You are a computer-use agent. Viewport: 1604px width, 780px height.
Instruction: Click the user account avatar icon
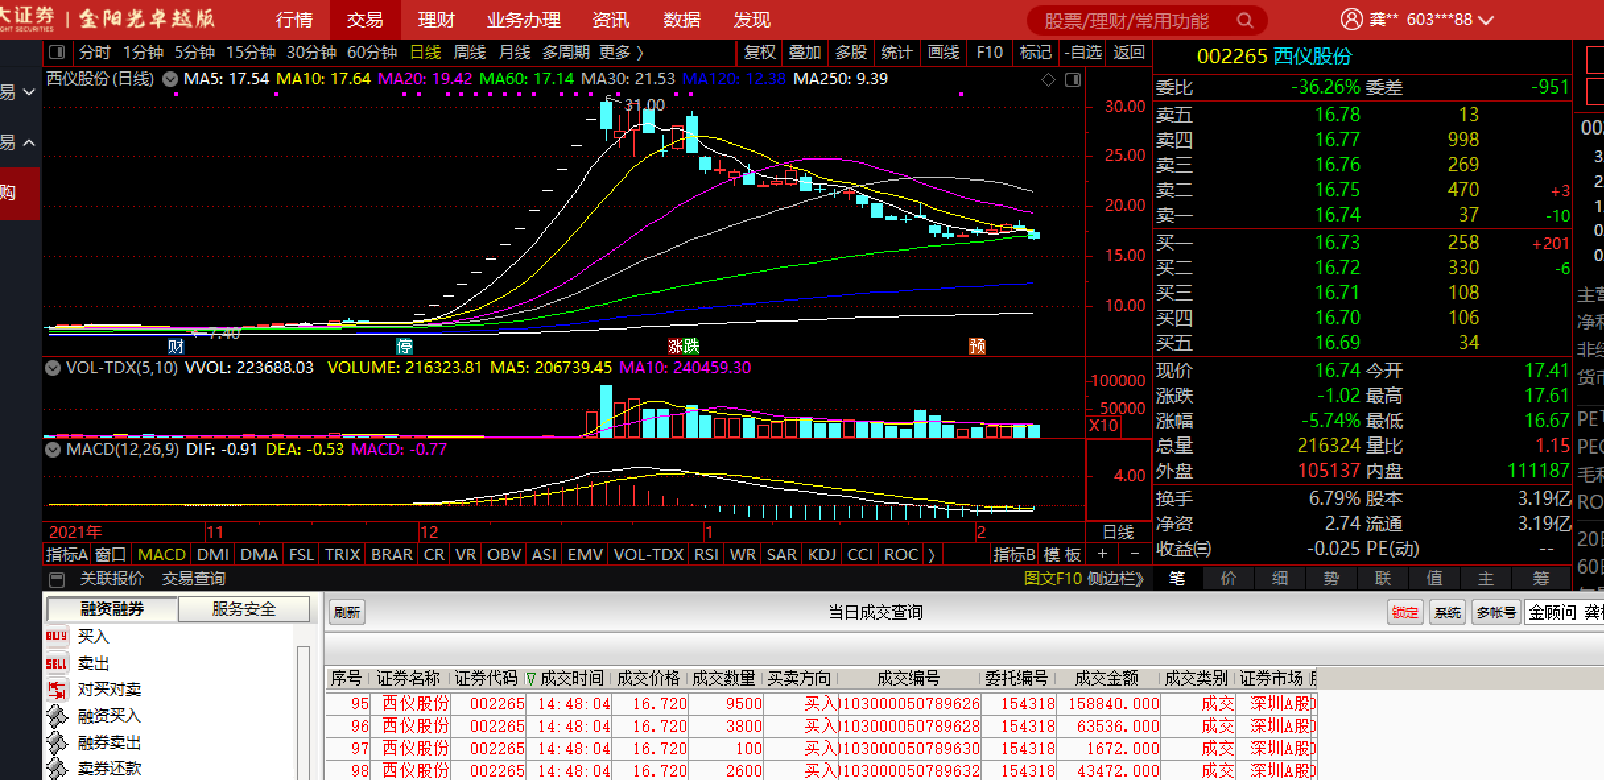[x=1351, y=19]
